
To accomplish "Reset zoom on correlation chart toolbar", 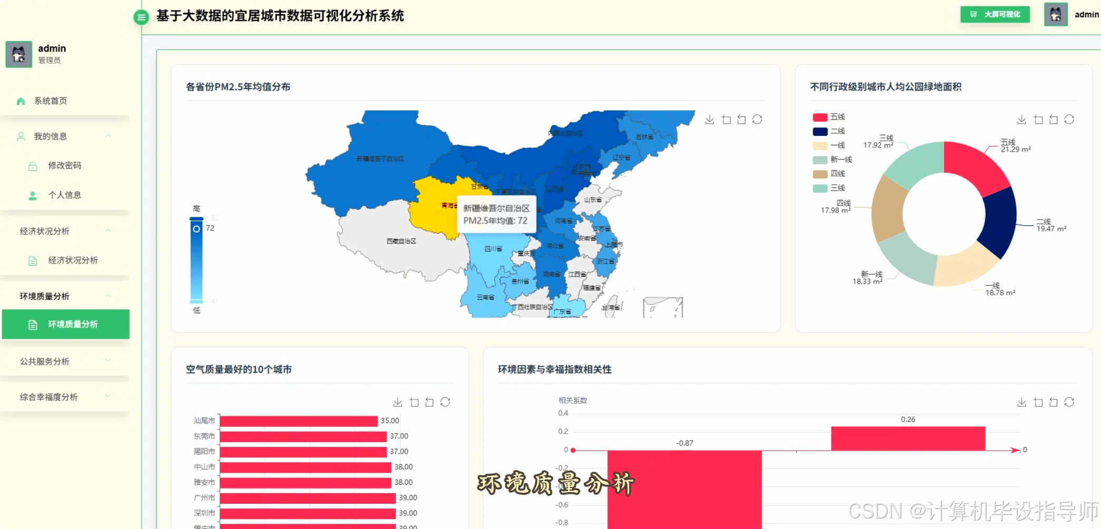I will pos(1053,402).
